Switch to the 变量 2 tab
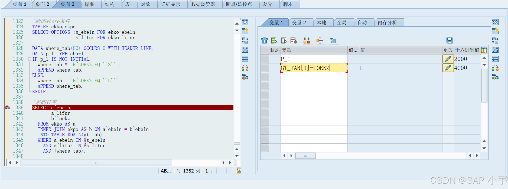Screen dimensions: 508x189 point(299,23)
